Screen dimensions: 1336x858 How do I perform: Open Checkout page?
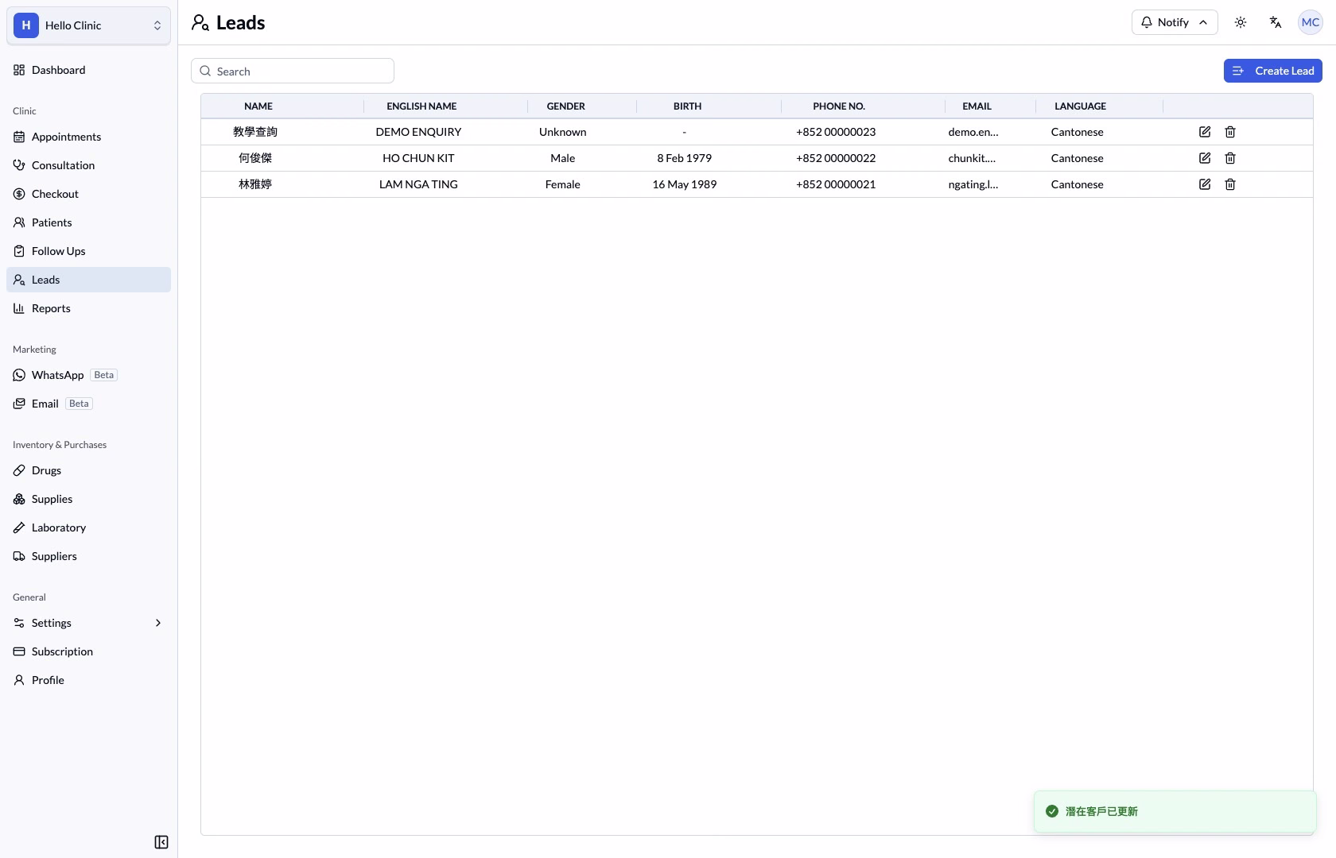[88, 194]
